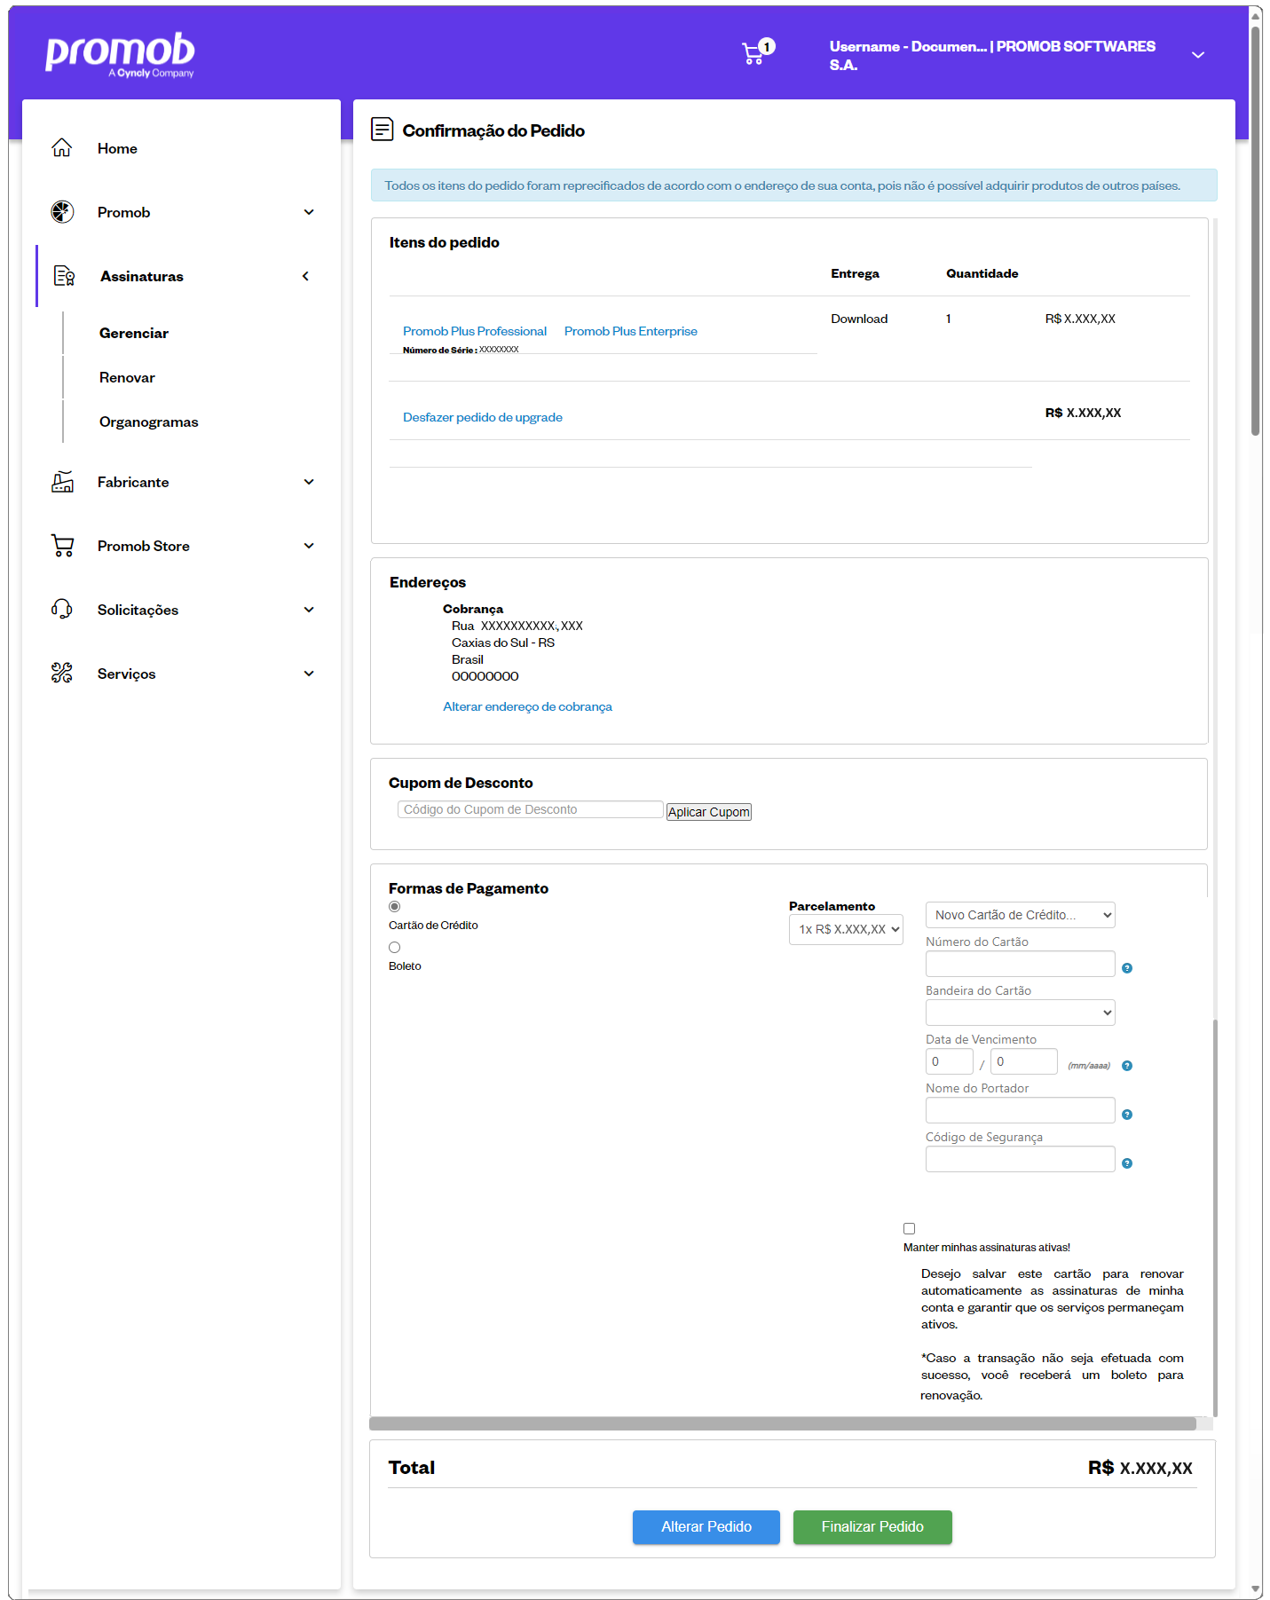Image resolution: width=1270 pixels, height=1600 pixels.
Task: Click the Promob Plus Enterprise link
Action: point(631,331)
